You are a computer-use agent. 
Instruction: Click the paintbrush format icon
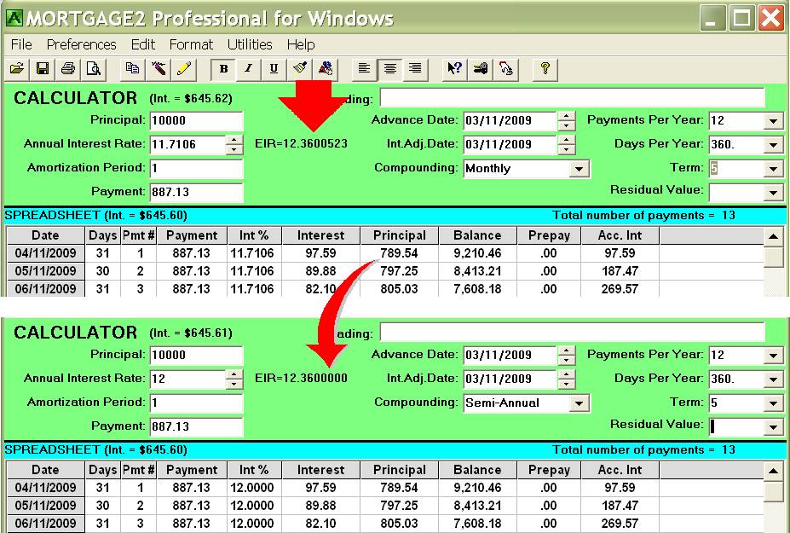tap(299, 69)
